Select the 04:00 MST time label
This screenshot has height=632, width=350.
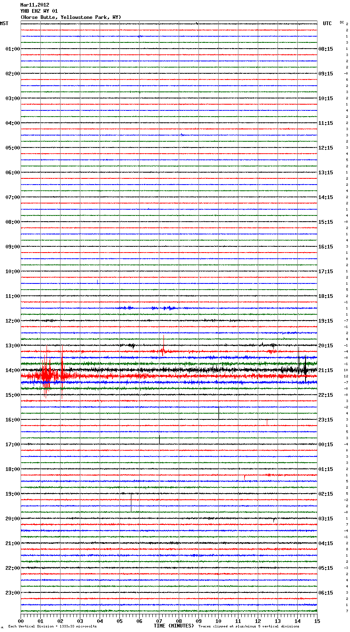[12, 123]
